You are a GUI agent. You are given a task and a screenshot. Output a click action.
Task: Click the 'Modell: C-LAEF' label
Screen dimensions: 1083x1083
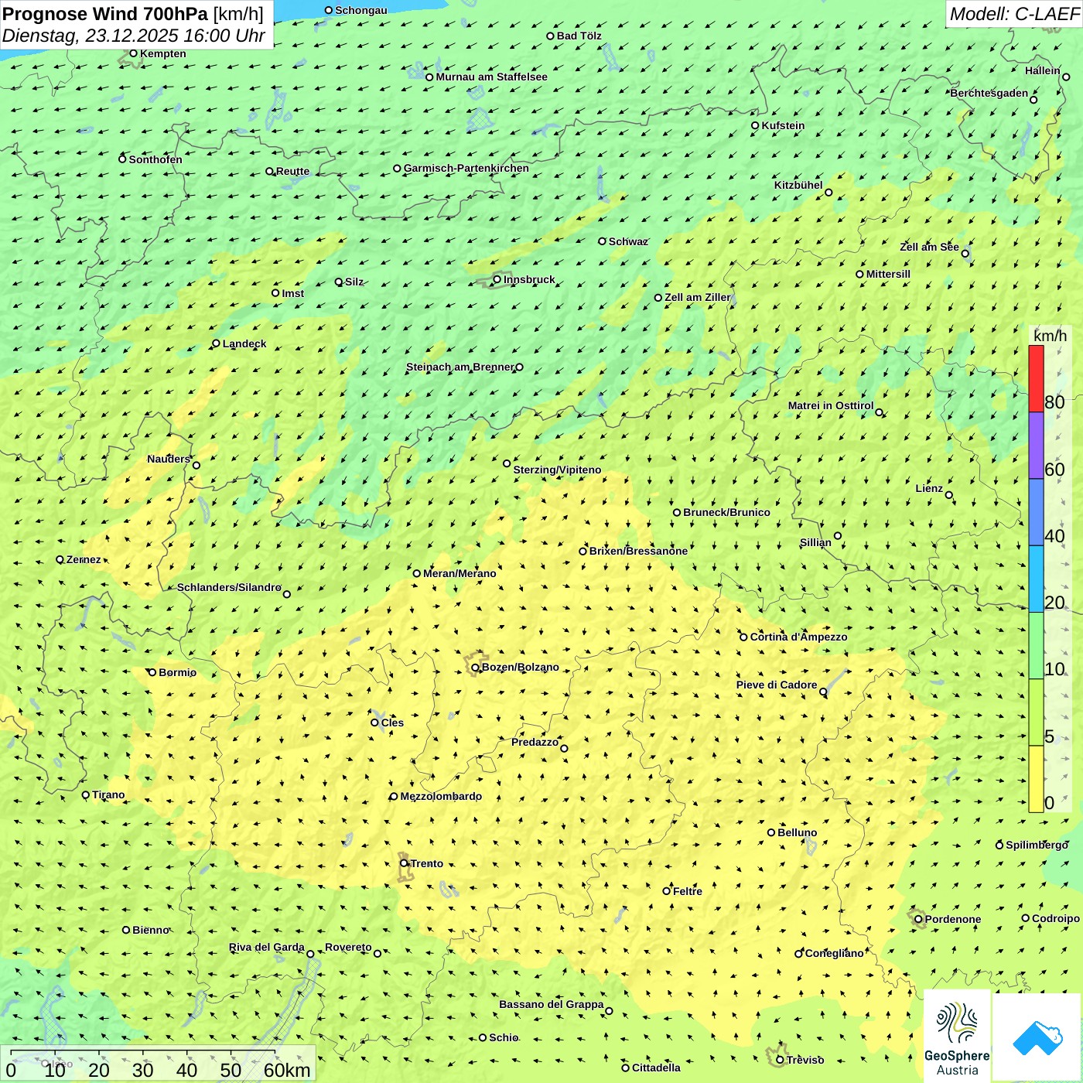click(1014, 14)
